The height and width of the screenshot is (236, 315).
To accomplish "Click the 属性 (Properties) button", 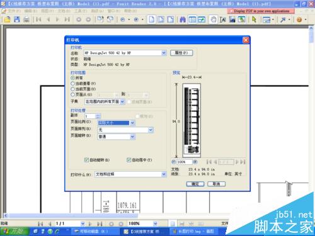I will tap(181, 53).
